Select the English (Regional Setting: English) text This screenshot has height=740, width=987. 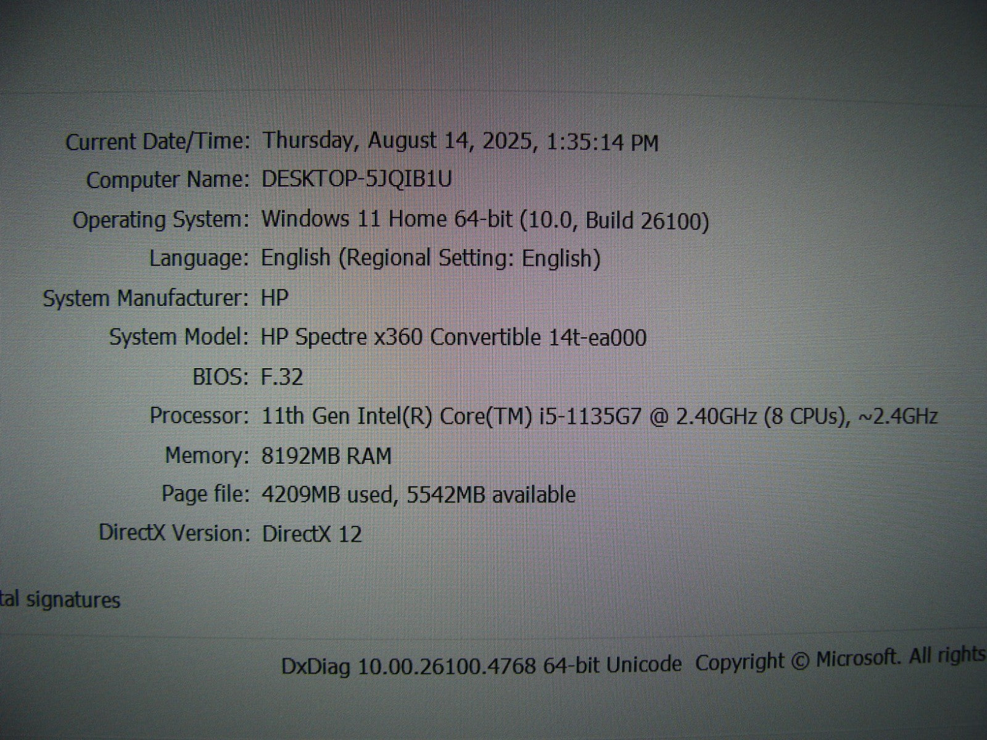(431, 258)
